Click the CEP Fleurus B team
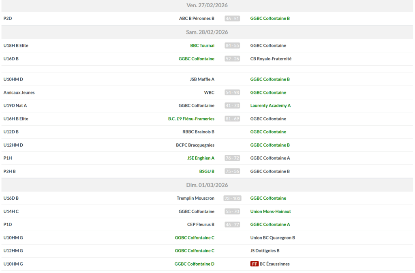The width and height of the screenshot is (415, 273). tap(201, 224)
